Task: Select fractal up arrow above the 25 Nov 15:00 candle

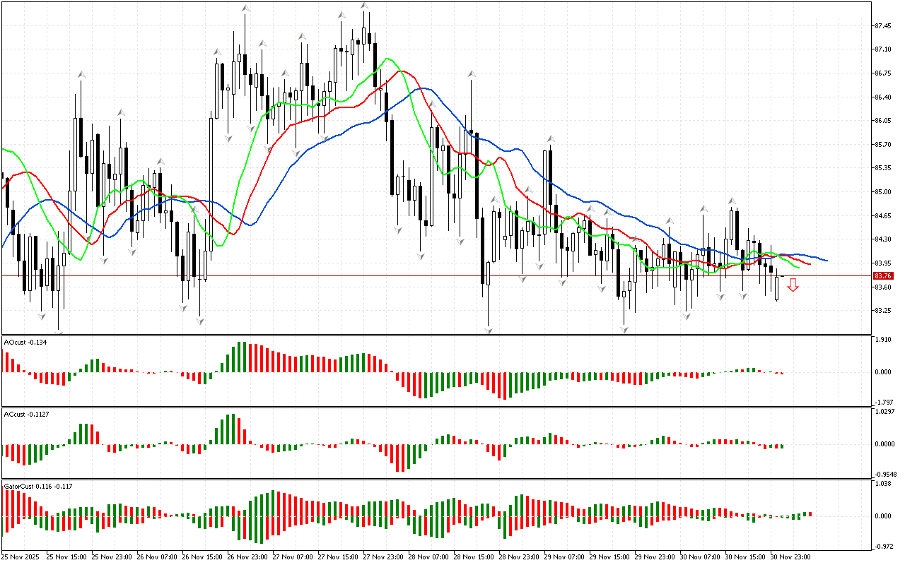Action: click(x=81, y=74)
